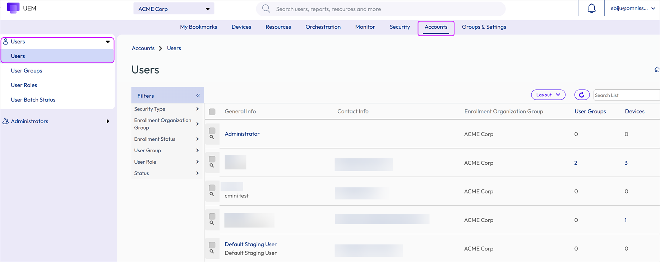Click the home icon beside Users heading

pyautogui.click(x=657, y=70)
